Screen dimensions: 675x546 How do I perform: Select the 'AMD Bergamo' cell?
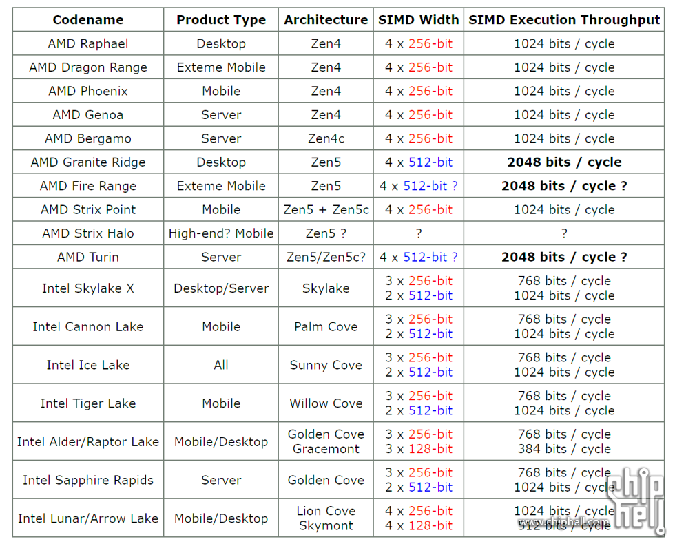88,138
